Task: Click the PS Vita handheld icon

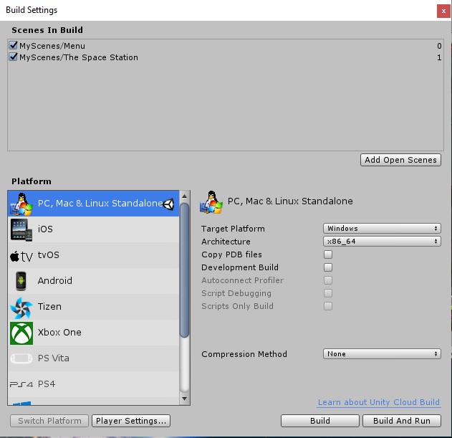Action: [x=21, y=358]
